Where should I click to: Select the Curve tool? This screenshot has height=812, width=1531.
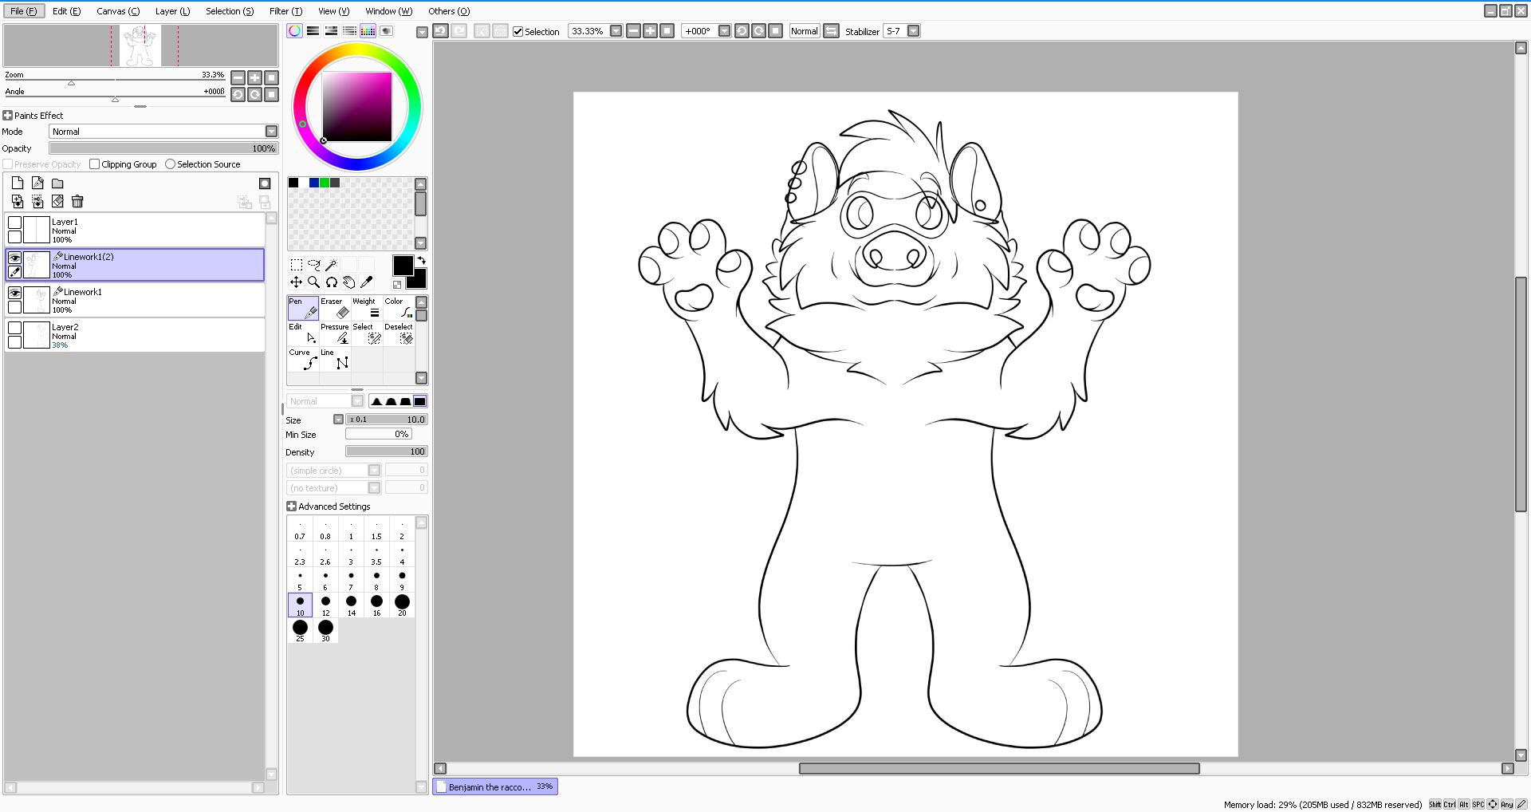(303, 359)
